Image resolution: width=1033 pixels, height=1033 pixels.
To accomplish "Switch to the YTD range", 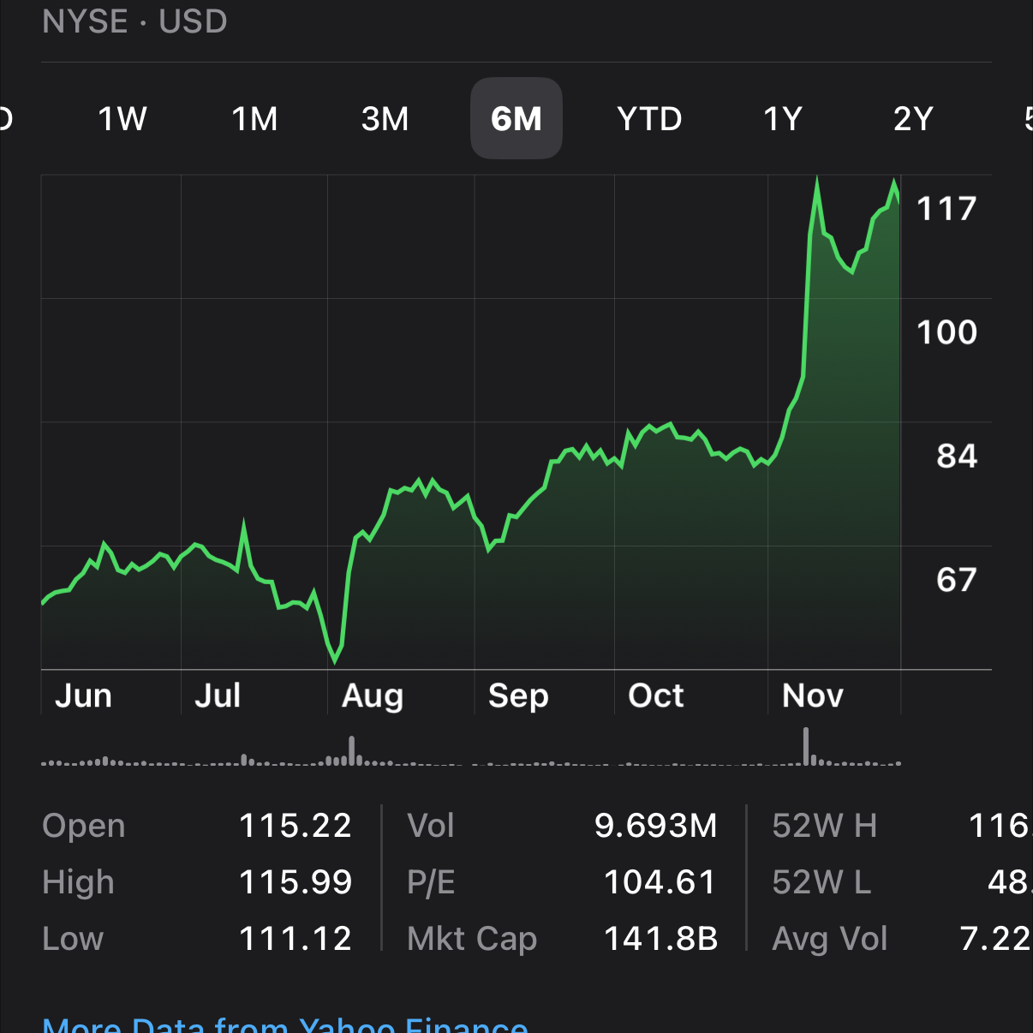I will tap(649, 119).
